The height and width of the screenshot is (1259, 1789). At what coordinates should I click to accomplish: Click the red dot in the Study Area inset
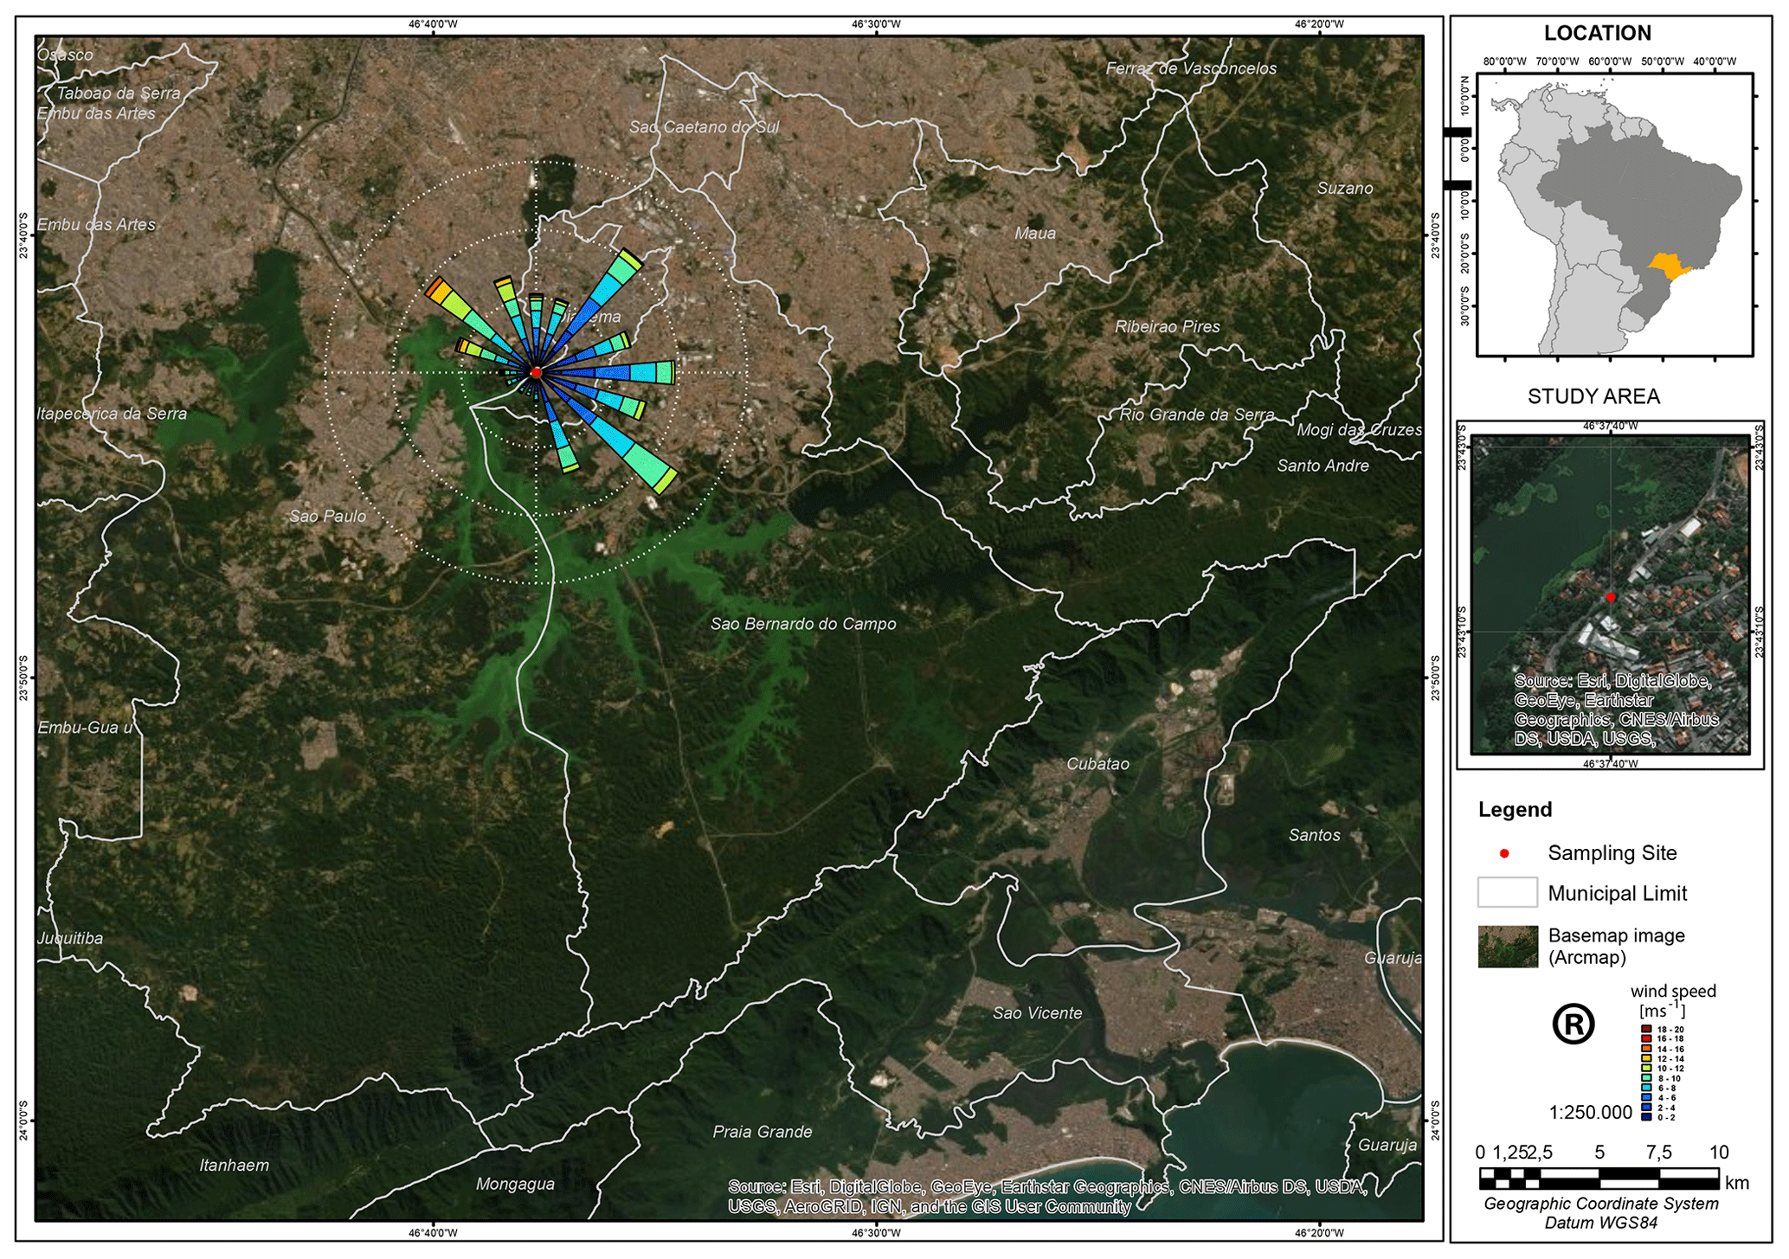point(1611,597)
